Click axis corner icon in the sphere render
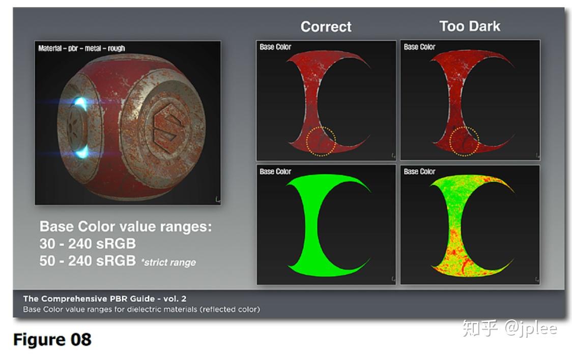Screen dimensions: 572x354 [x=218, y=199]
